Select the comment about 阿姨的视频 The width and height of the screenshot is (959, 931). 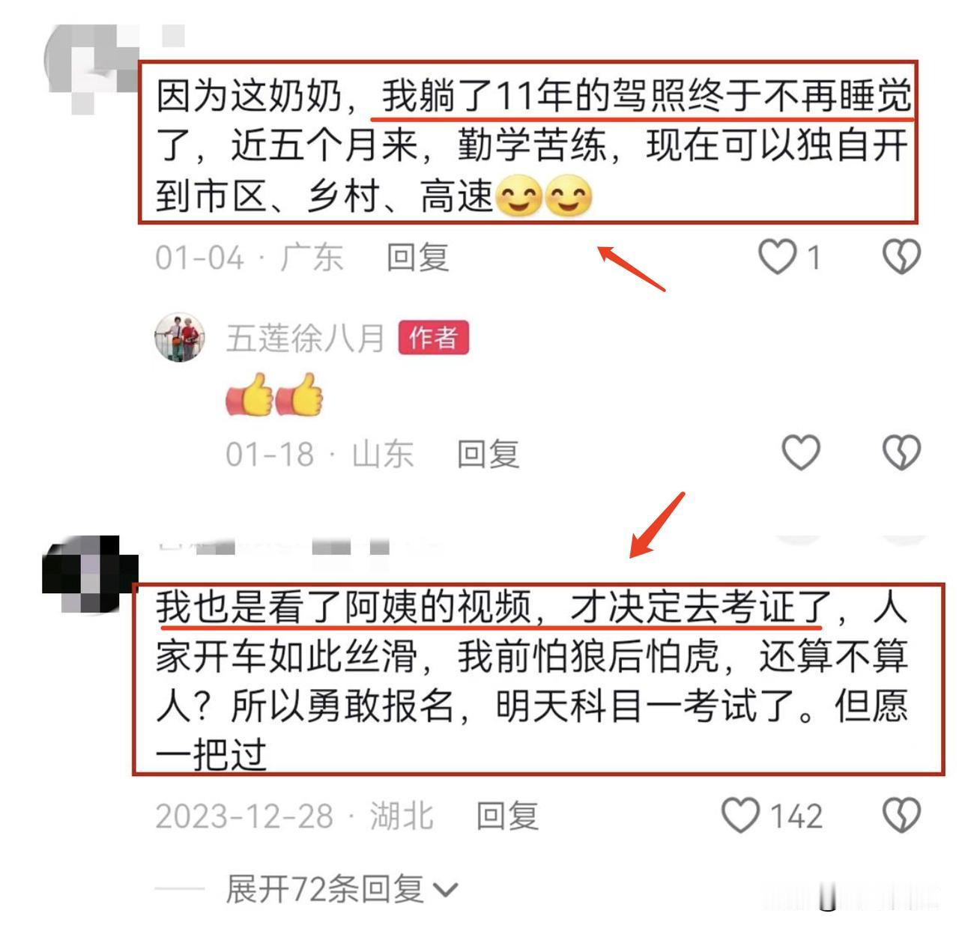(538, 679)
